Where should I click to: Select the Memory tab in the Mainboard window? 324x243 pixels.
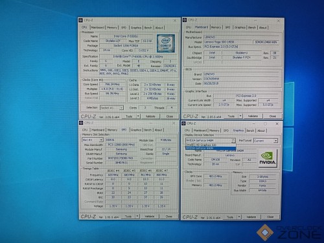(216, 27)
